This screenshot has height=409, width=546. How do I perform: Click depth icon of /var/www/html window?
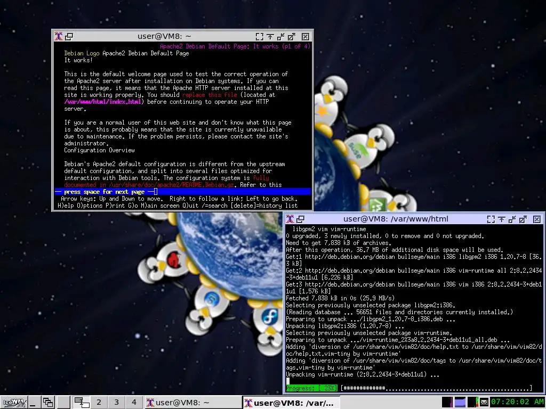tap(301, 219)
